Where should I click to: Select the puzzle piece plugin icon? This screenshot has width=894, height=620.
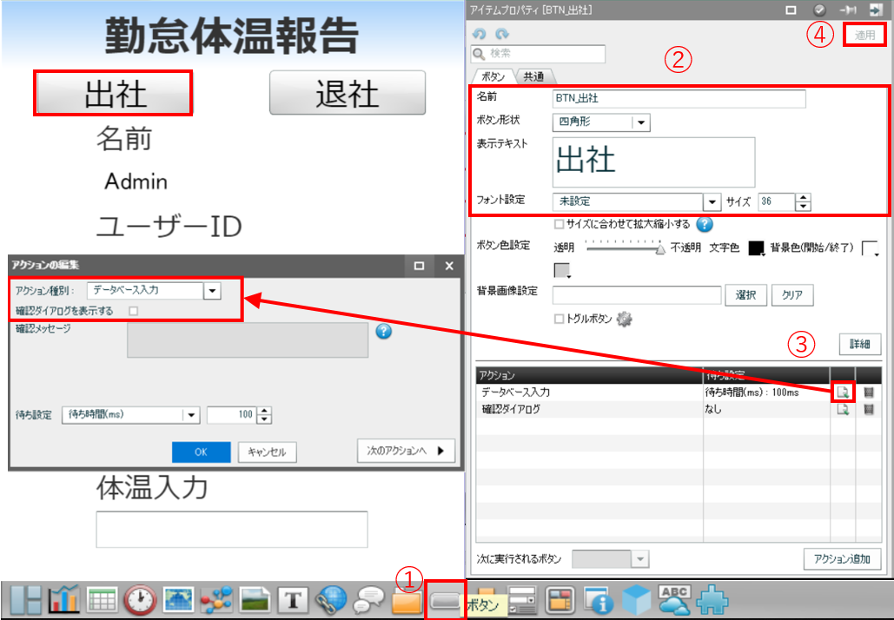tap(711, 599)
